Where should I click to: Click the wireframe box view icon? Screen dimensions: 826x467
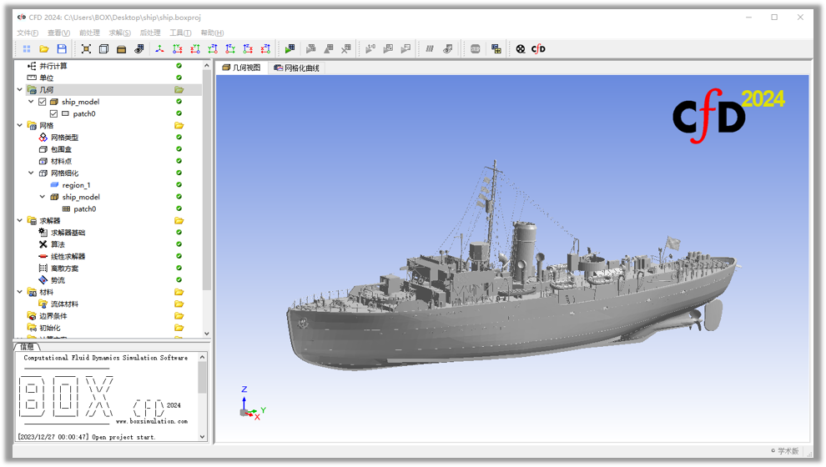103,49
